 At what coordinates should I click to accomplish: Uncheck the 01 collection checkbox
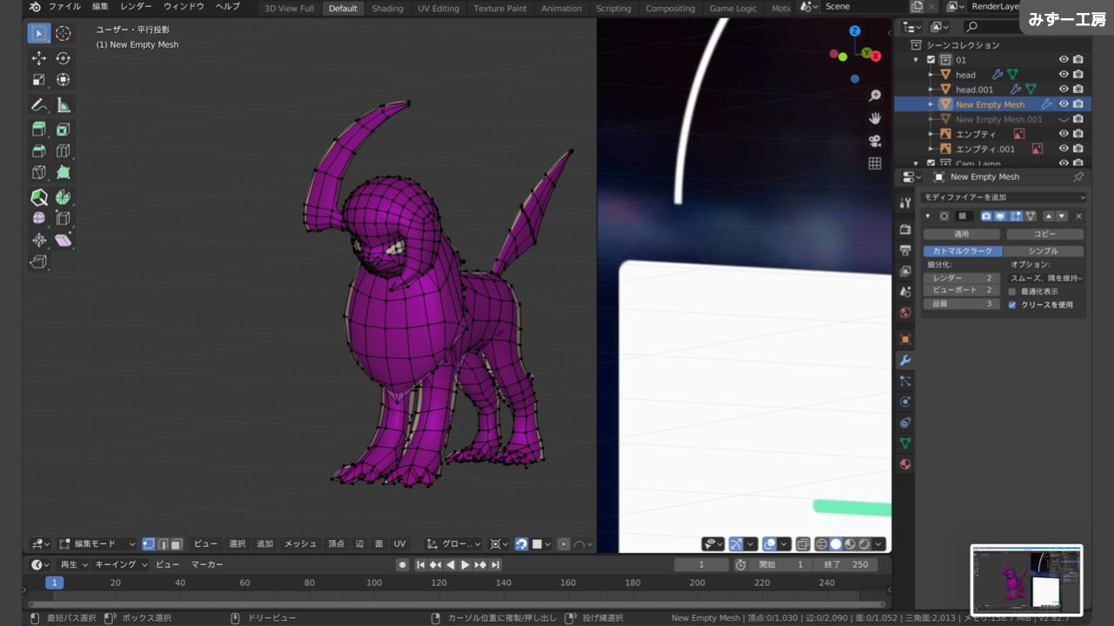pos(931,60)
